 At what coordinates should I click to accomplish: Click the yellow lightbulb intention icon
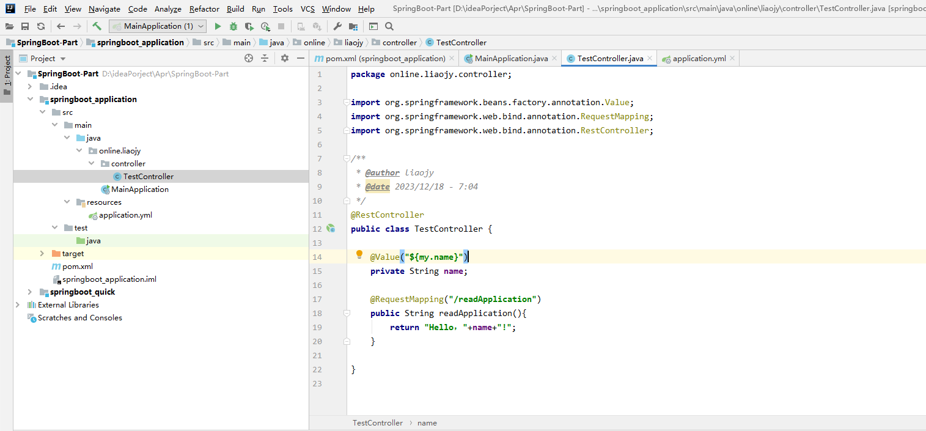point(359,255)
